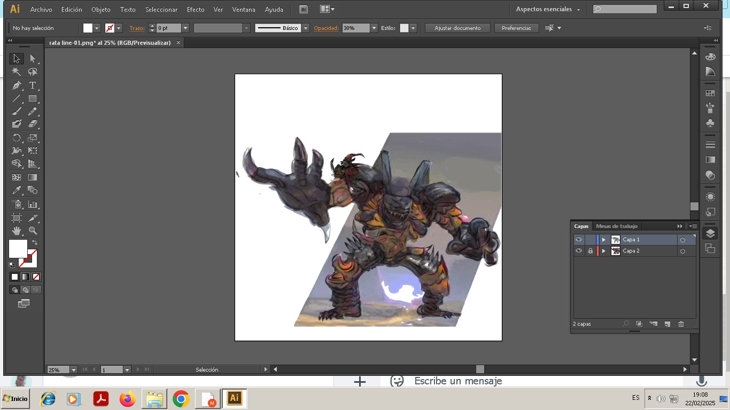Open the opacity percentage dropdown
This screenshot has height=410, width=730.
pos(374,28)
